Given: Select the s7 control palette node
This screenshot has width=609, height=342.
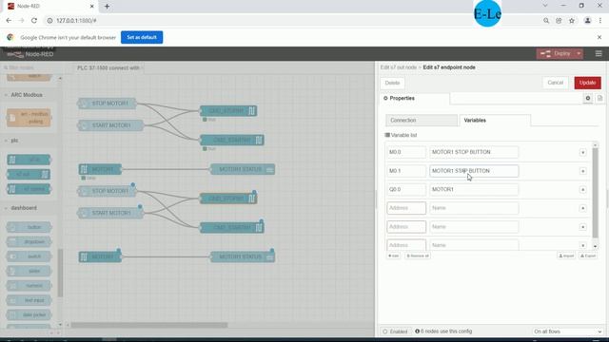Looking at the screenshot, I should pos(29,189).
